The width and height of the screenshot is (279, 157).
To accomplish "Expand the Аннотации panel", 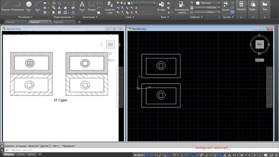I will tap(90, 17).
